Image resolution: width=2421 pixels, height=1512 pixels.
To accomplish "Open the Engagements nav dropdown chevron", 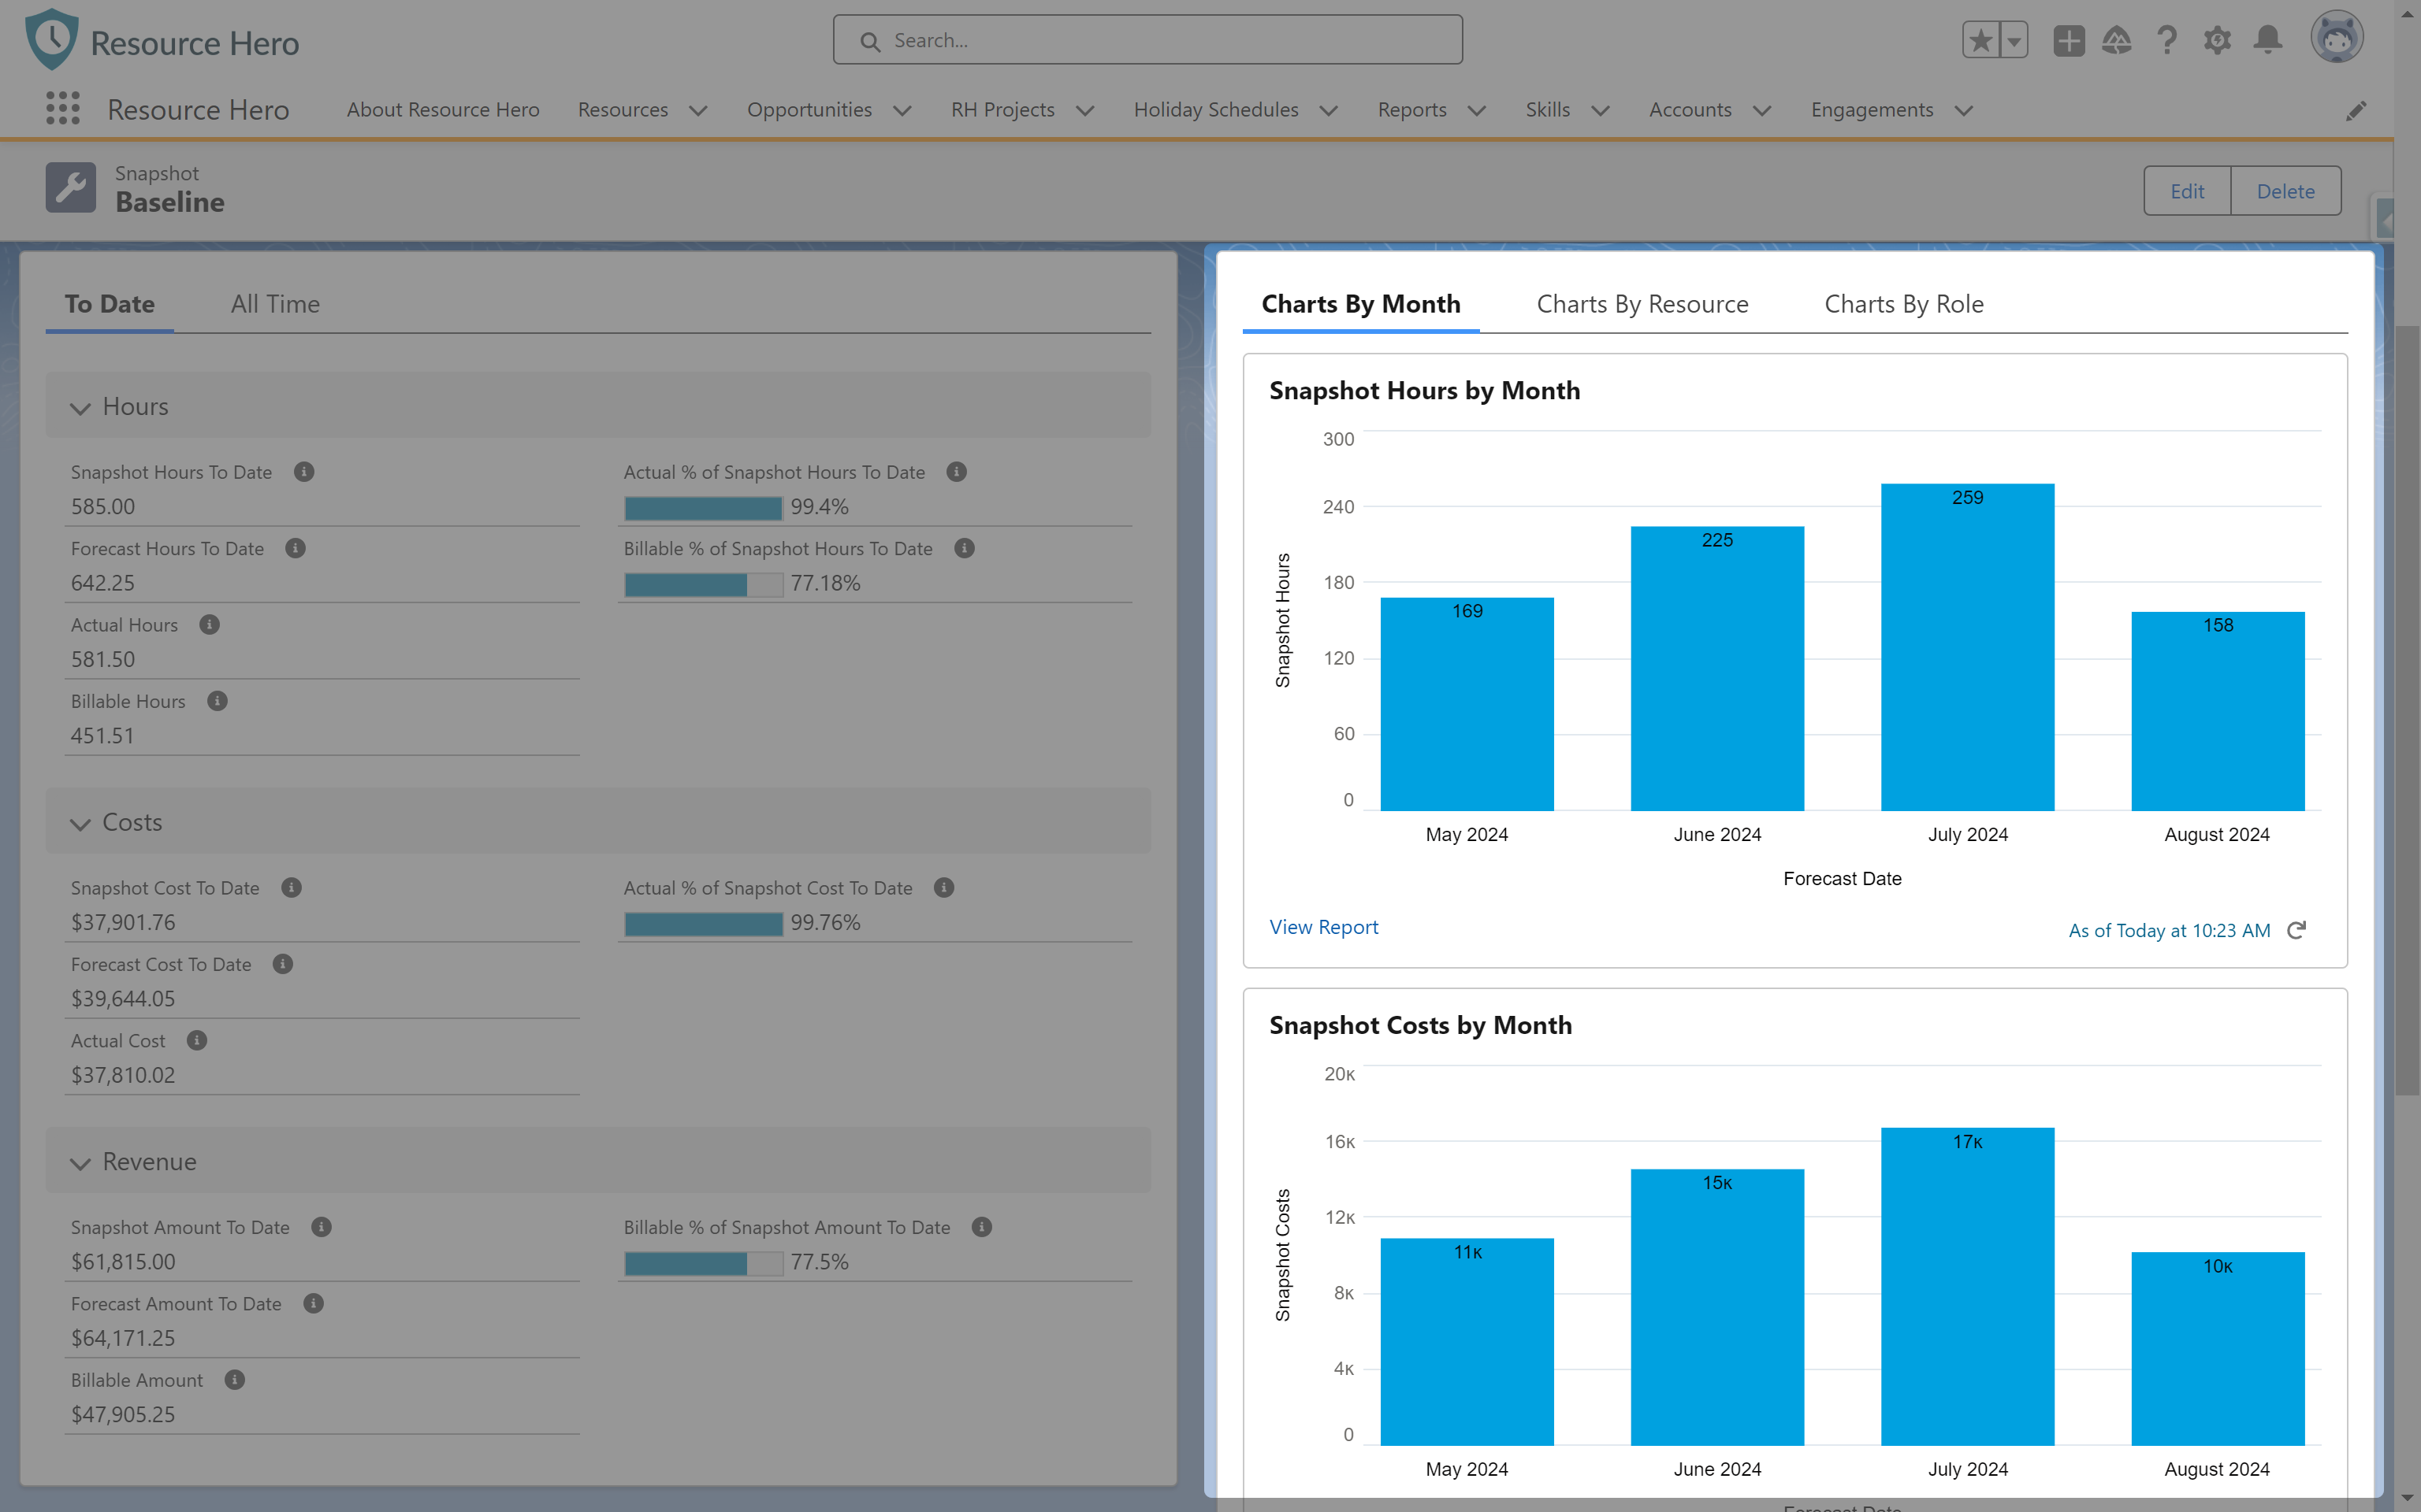I will [x=1964, y=111].
